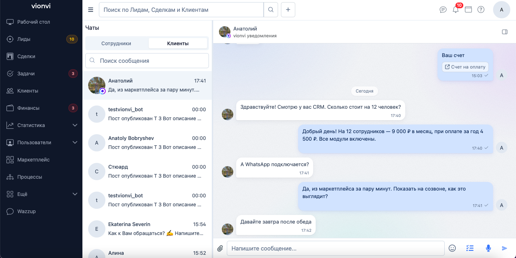
Task: Open user profile avatar A in top bar
Action: click(x=502, y=10)
